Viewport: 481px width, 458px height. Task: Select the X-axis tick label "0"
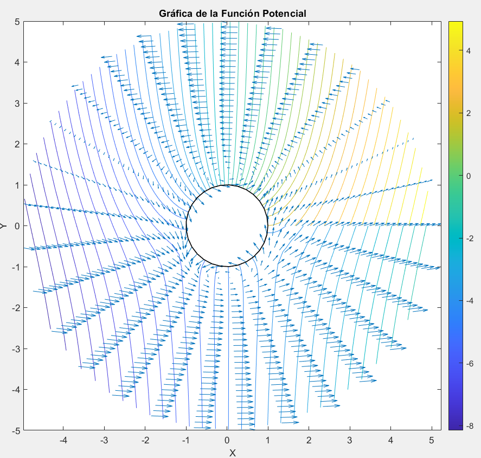pyautogui.click(x=227, y=440)
